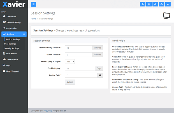Viewport: 174px width, 113px height.
Task: Click the fullscreen arrows icon
Action: click(143, 4)
